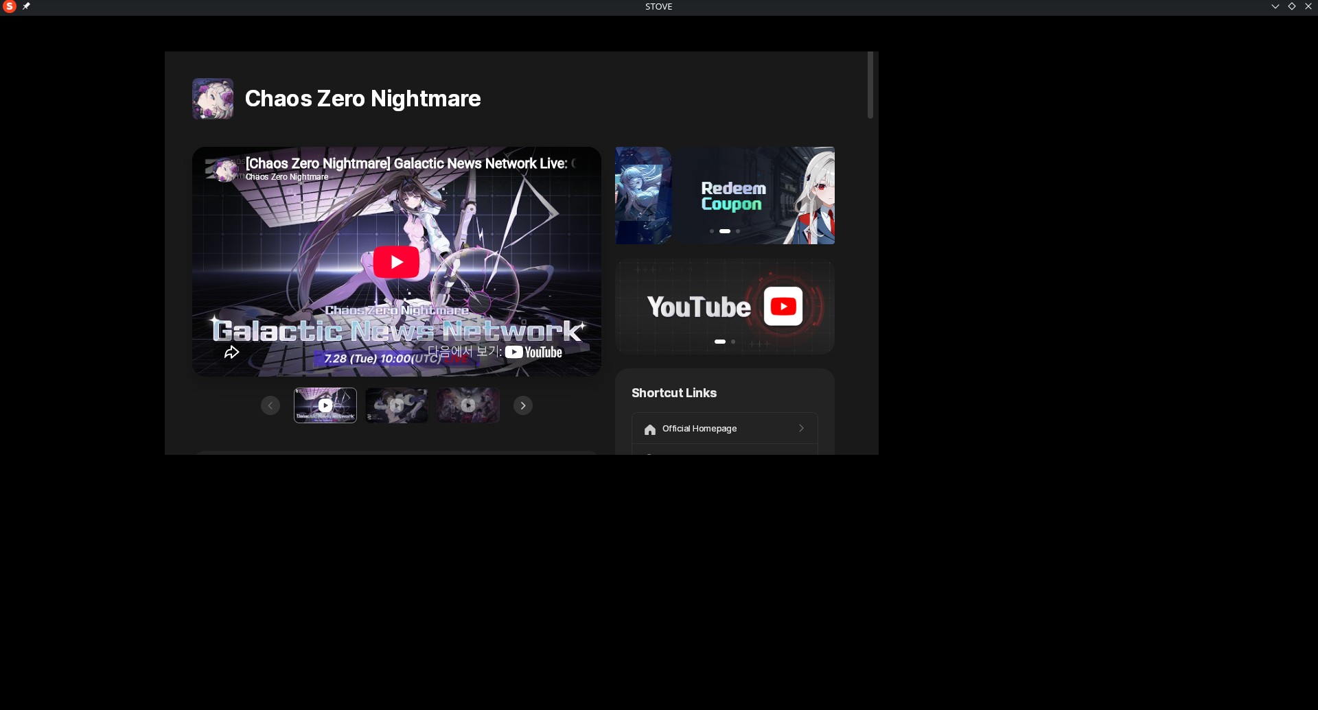Screen dimensions: 1318x710
Task: Click the small Chaos Zero Nightmare channel name on the video
Action: [x=287, y=177]
